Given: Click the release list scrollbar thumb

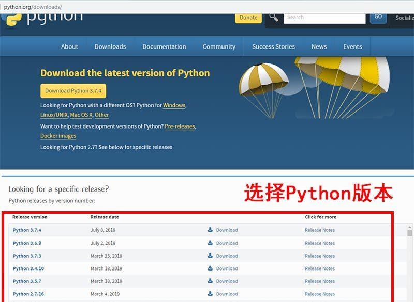Looking at the screenshot, I should [x=409, y=233].
